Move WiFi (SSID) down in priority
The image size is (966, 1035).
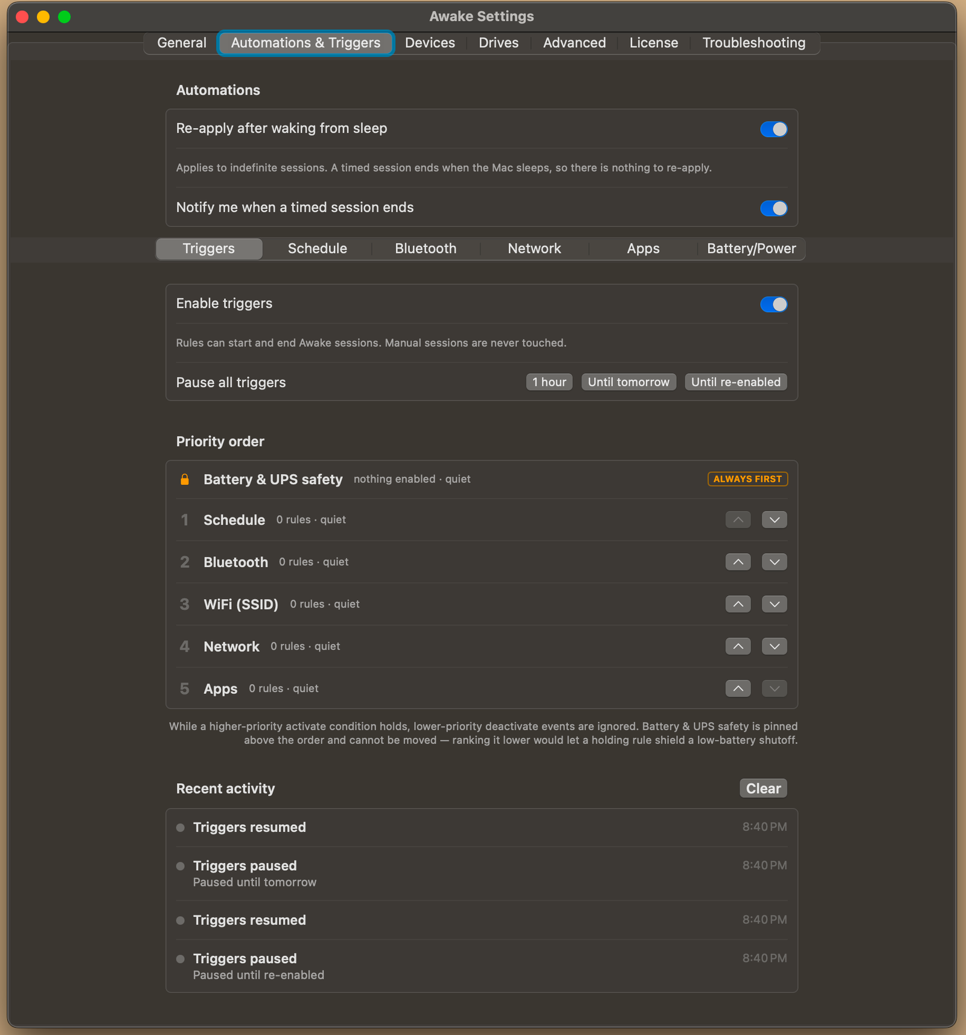774,604
